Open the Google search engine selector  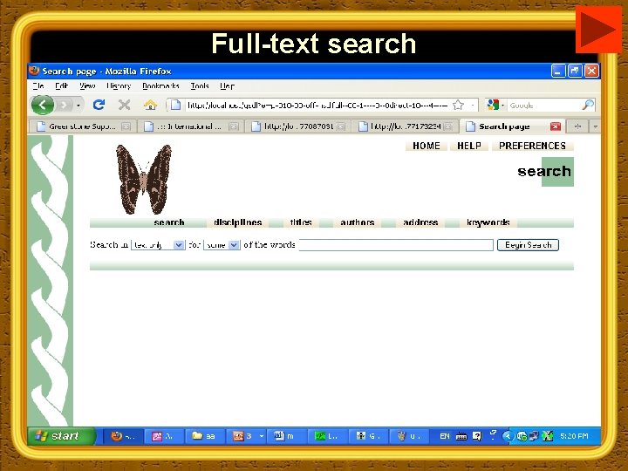pos(495,105)
